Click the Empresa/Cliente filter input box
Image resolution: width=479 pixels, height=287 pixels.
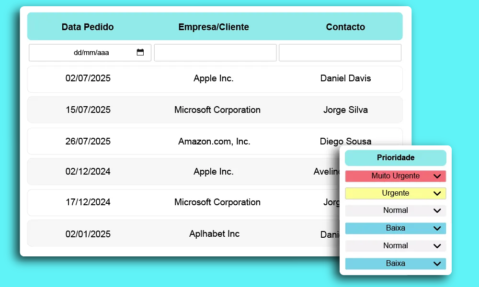[215, 53]
